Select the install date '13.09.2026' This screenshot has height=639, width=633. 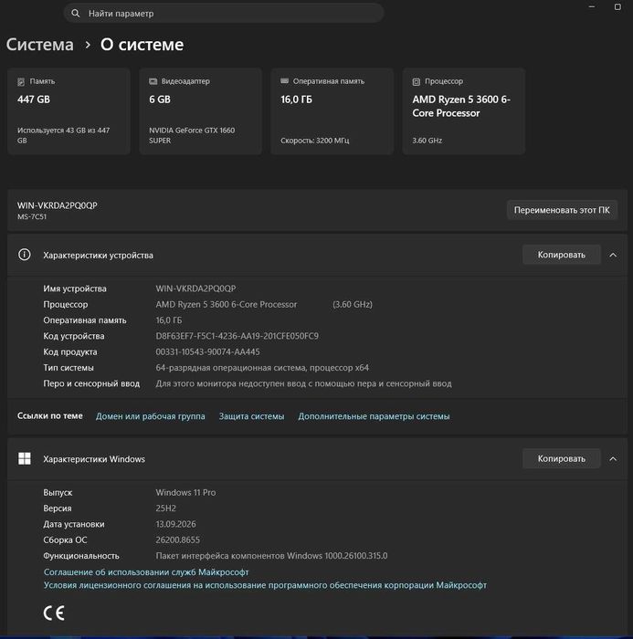coord(175,524)
